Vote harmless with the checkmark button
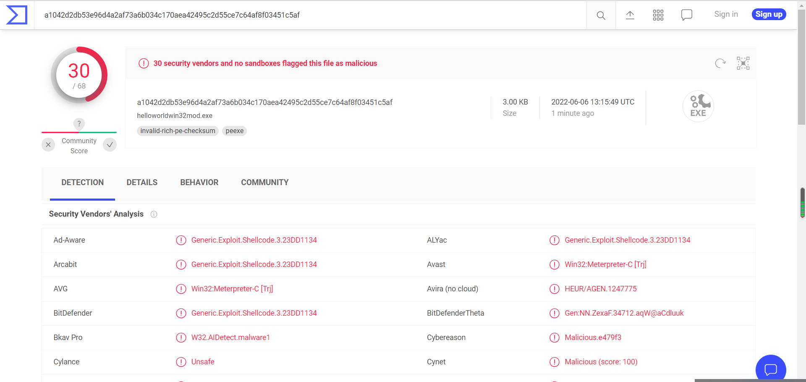Image resolution: width=806 pixels, height=382 pixels. (110, 145)
